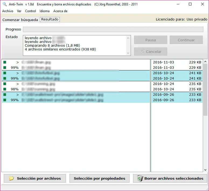Toggle green marker on first 235 KB row
The image size is (209, 191).
click(x=5, y=84)
